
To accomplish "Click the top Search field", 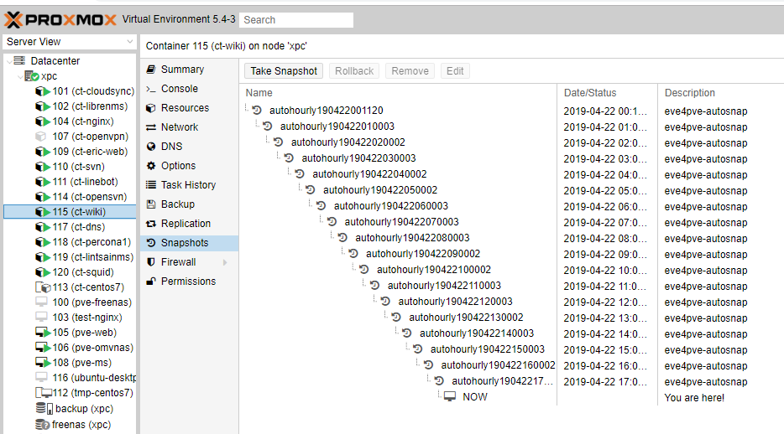I will pos(296,20).
